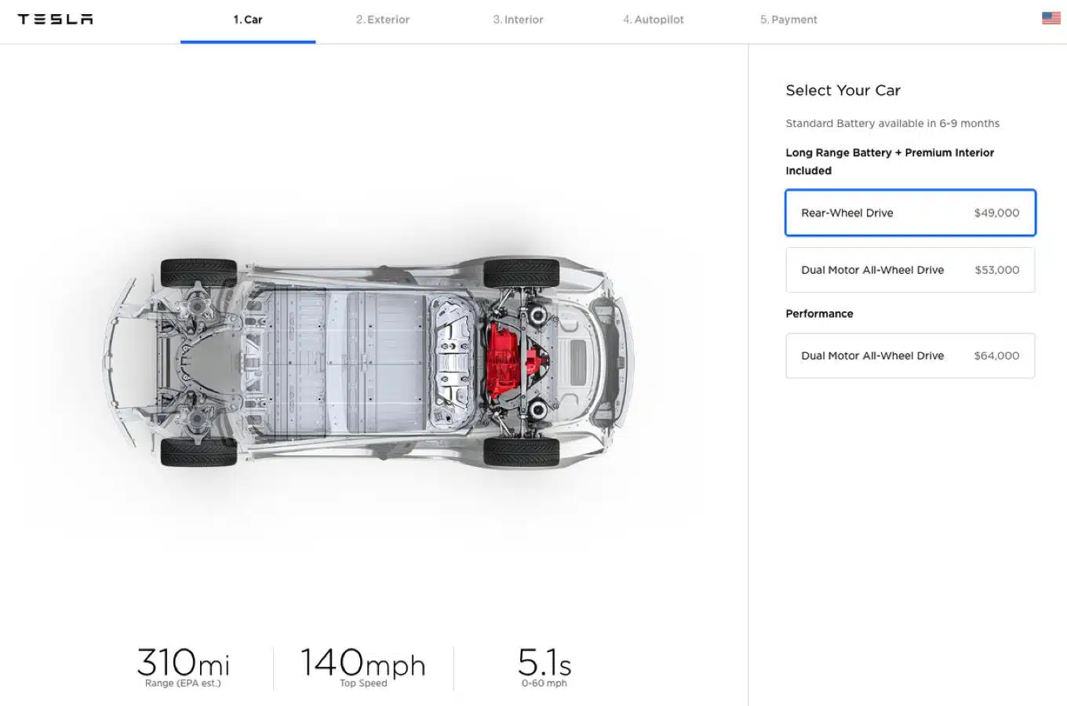
Task: Switch to the Exterior step
Action: click(382, 20)
